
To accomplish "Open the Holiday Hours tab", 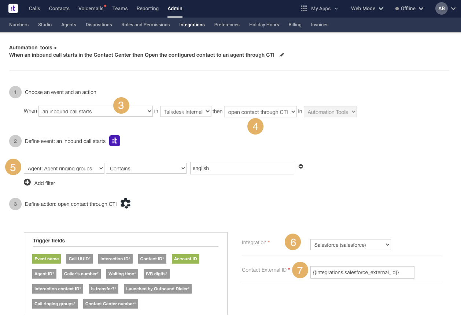I will click(x=264, y=24).
